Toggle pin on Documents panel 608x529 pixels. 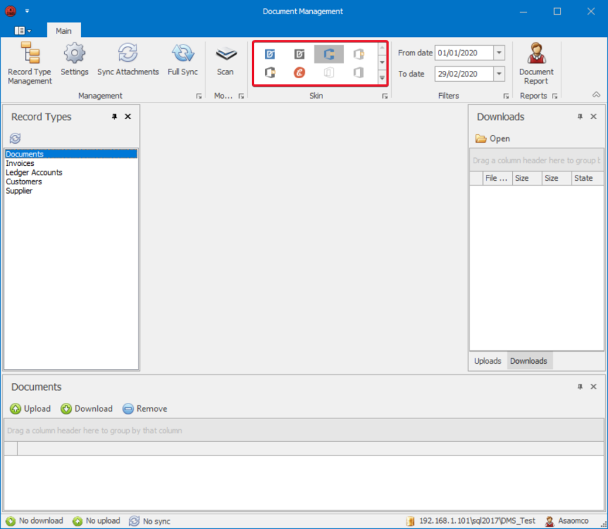pos(580,387)
